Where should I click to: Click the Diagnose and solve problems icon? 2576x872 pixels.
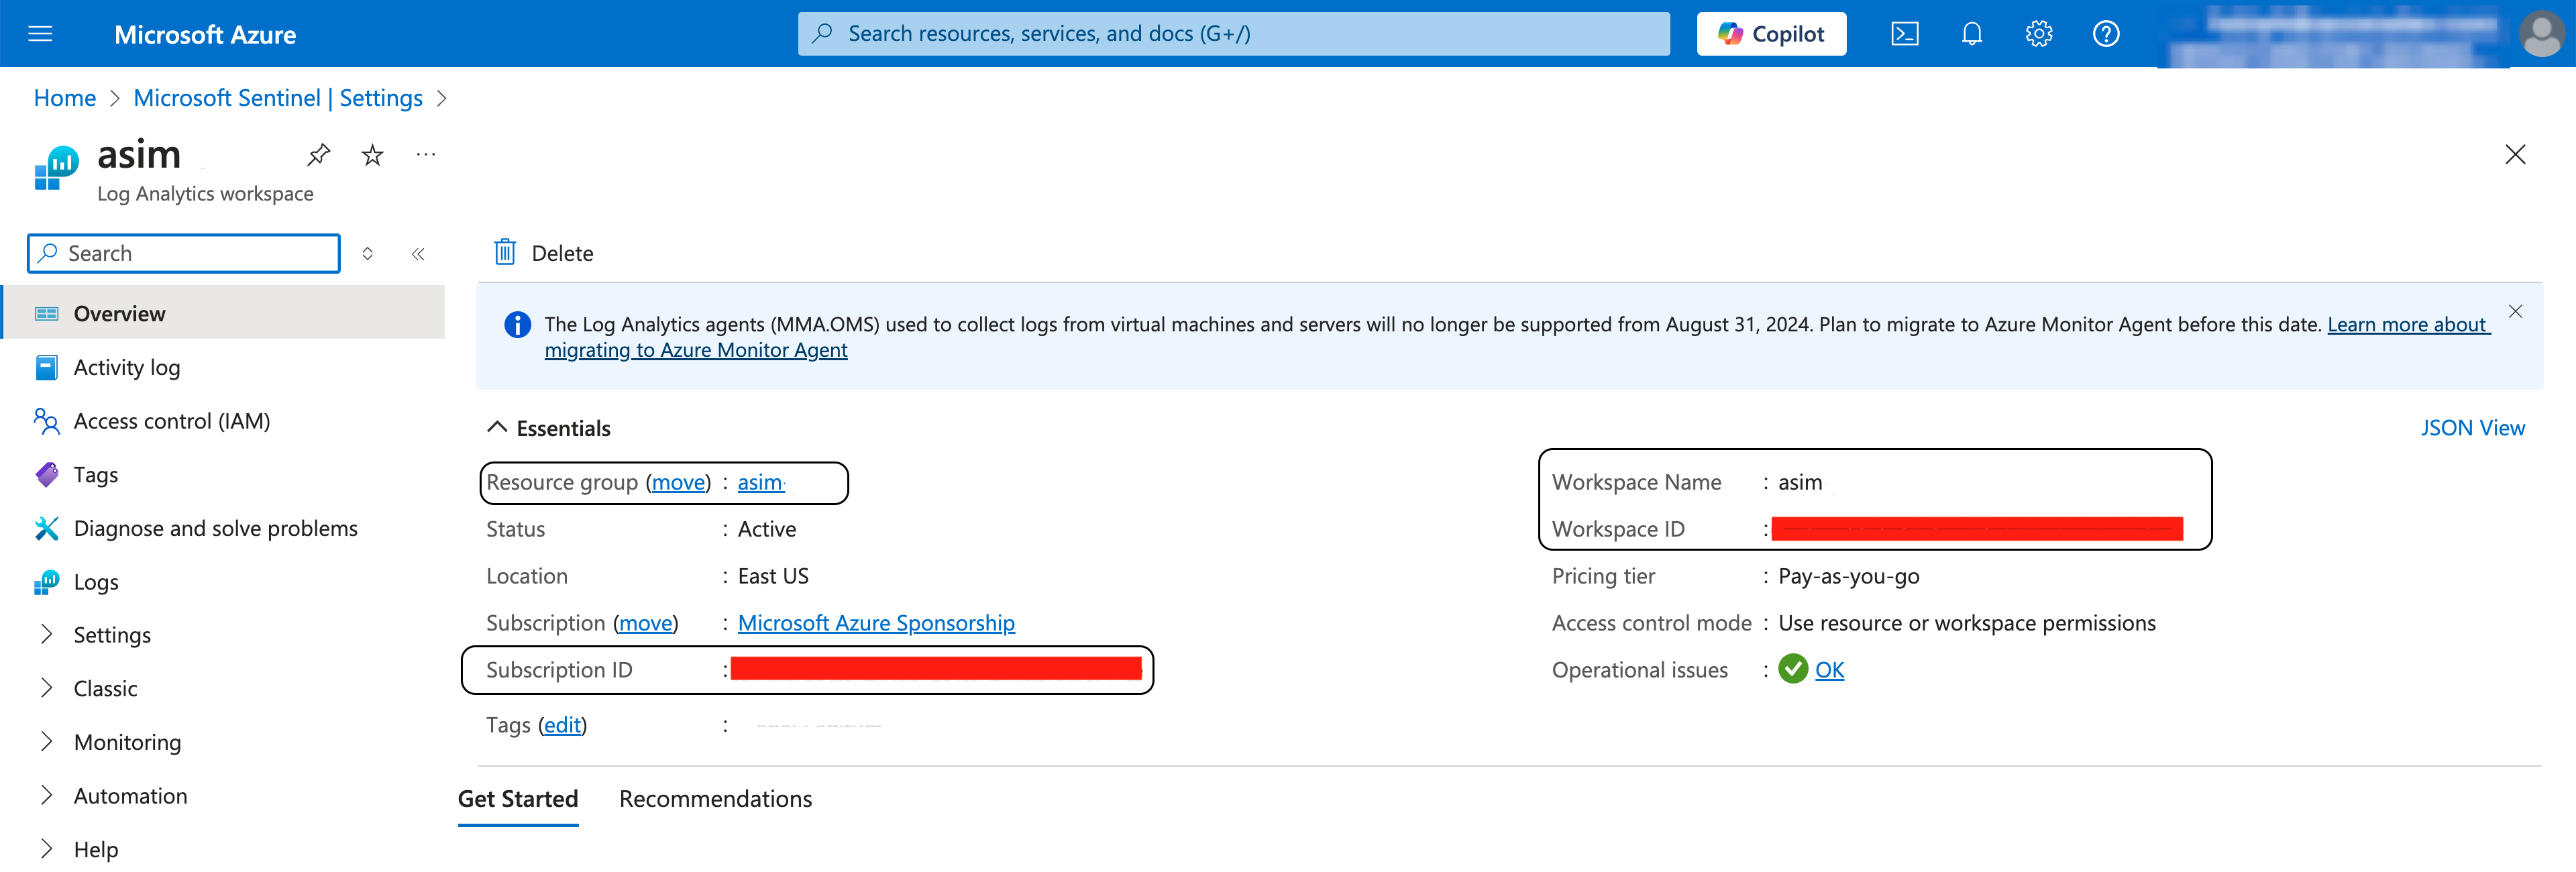pyautogui.click(x=47, y=528)
